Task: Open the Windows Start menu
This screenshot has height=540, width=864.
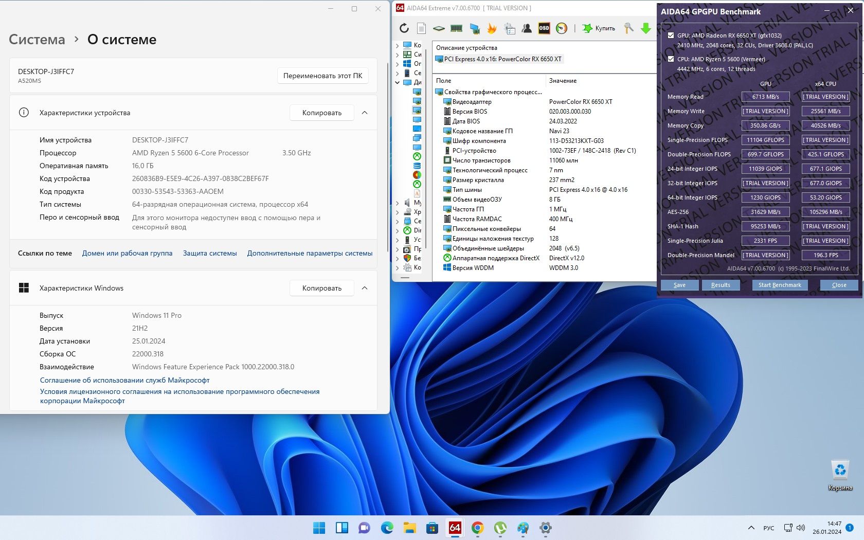Action: coord(319,528)
